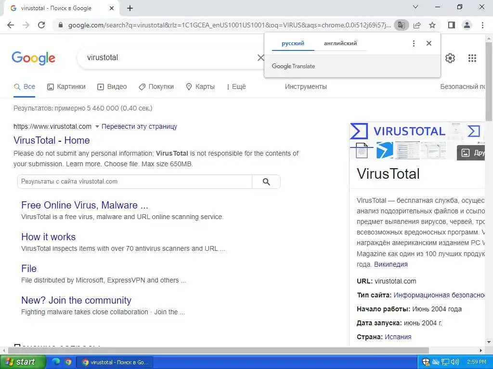Click the main Google search box
Viewport: 493px width, 369px height.
coord(170,58)
